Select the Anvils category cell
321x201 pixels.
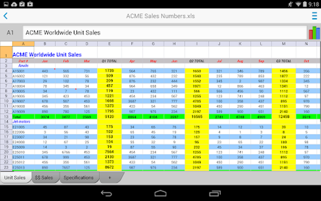23,66
